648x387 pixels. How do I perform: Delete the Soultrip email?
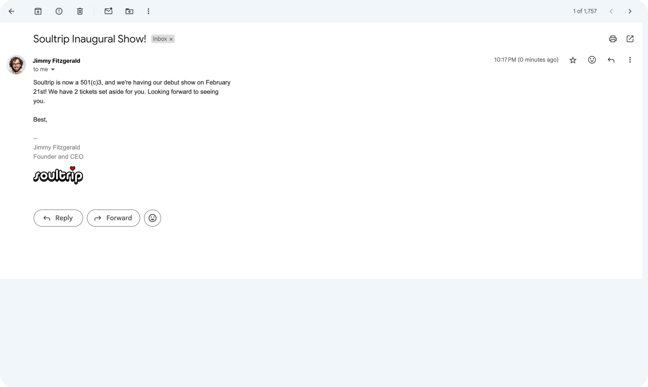click(80, 11)
